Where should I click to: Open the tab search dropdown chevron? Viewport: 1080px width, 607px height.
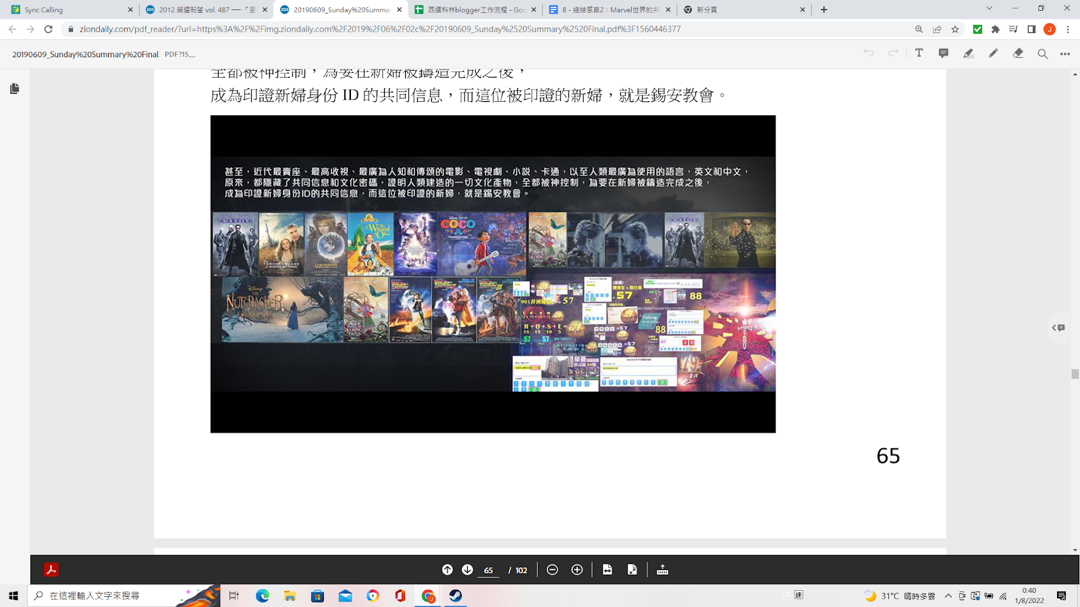pyautogui.click(x=989, y=9)
